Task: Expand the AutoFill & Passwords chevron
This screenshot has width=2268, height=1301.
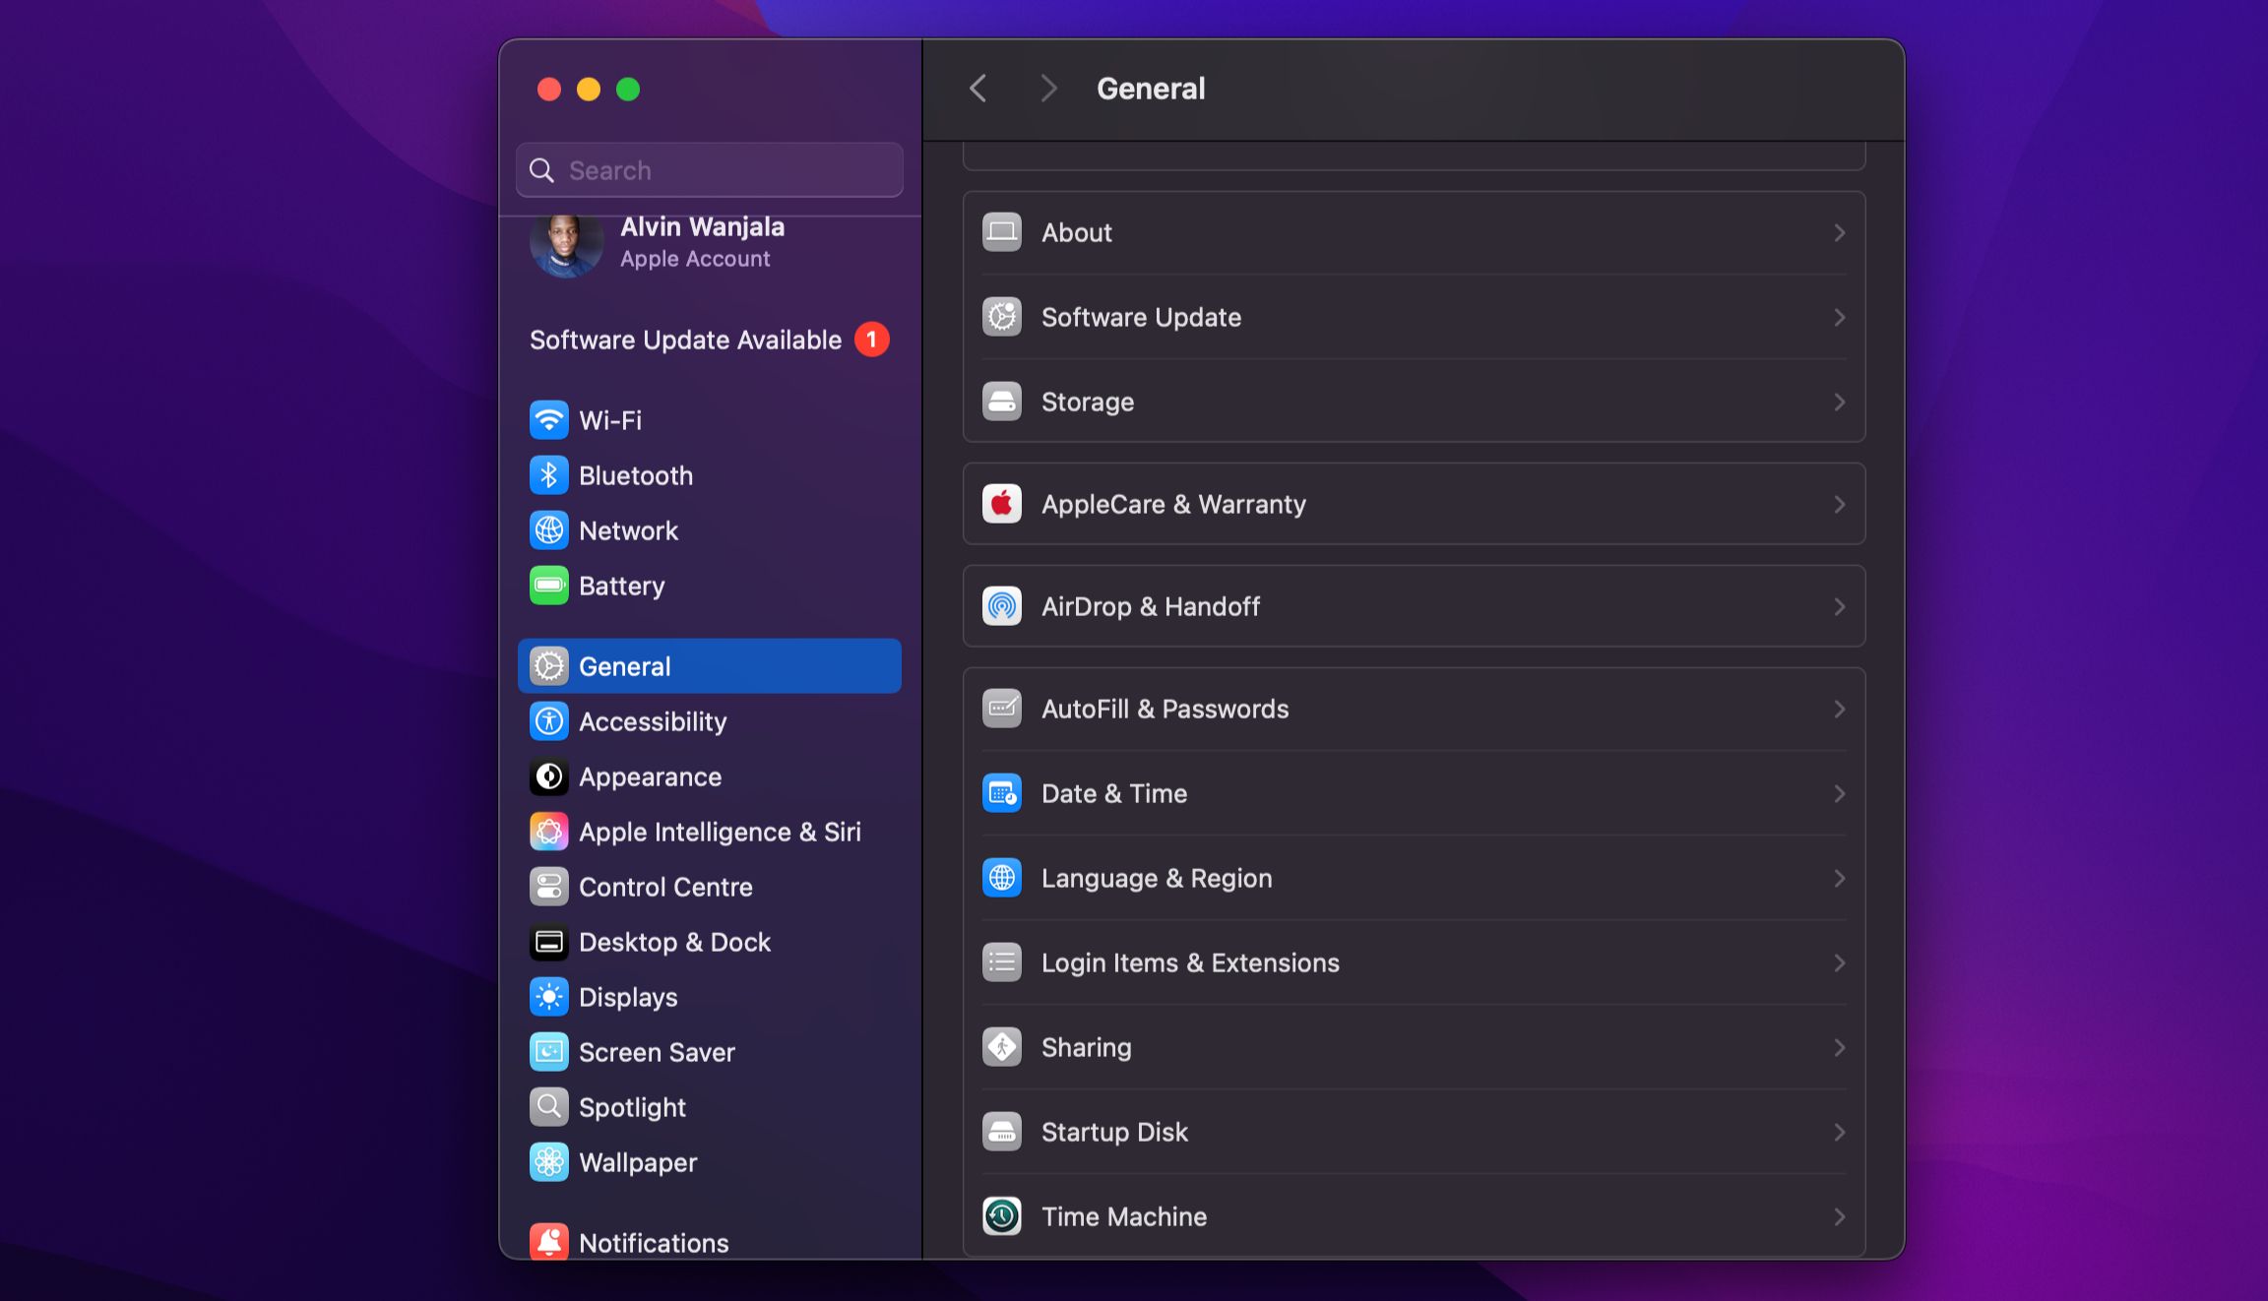Action: (1839, 710)
